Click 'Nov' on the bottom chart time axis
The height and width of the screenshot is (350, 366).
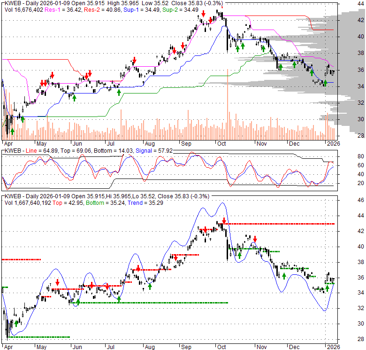coord(261,347)
